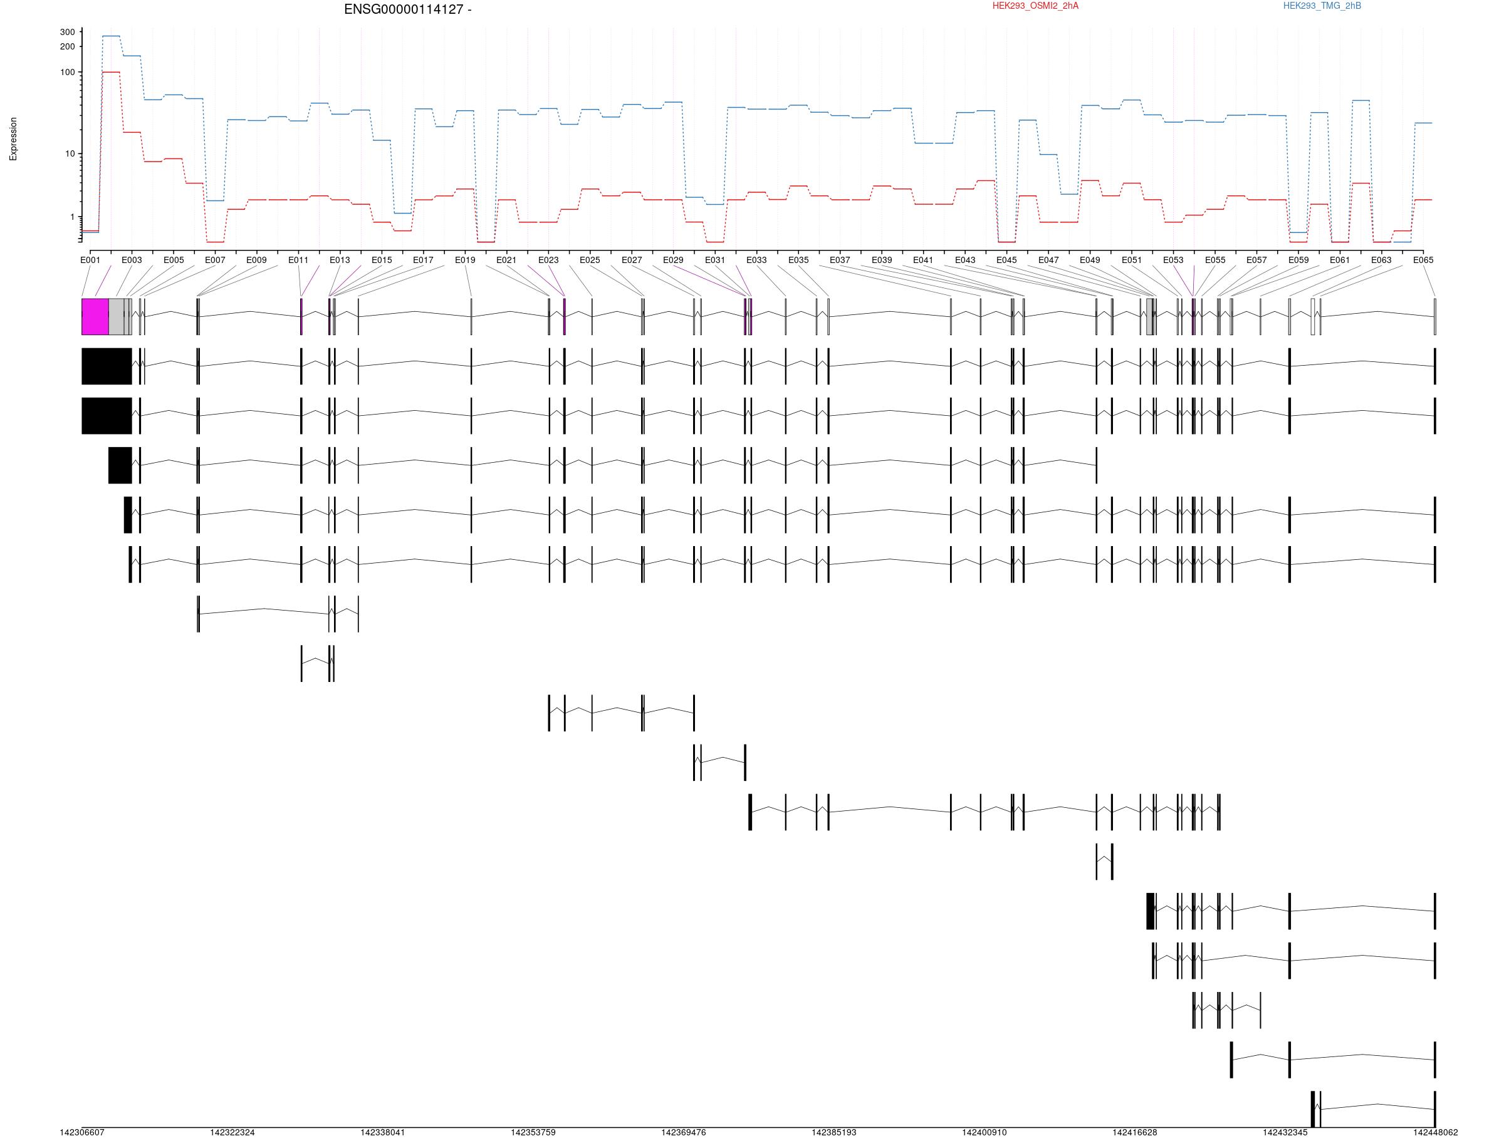Click the exon label E005

(x=174, y=260)
